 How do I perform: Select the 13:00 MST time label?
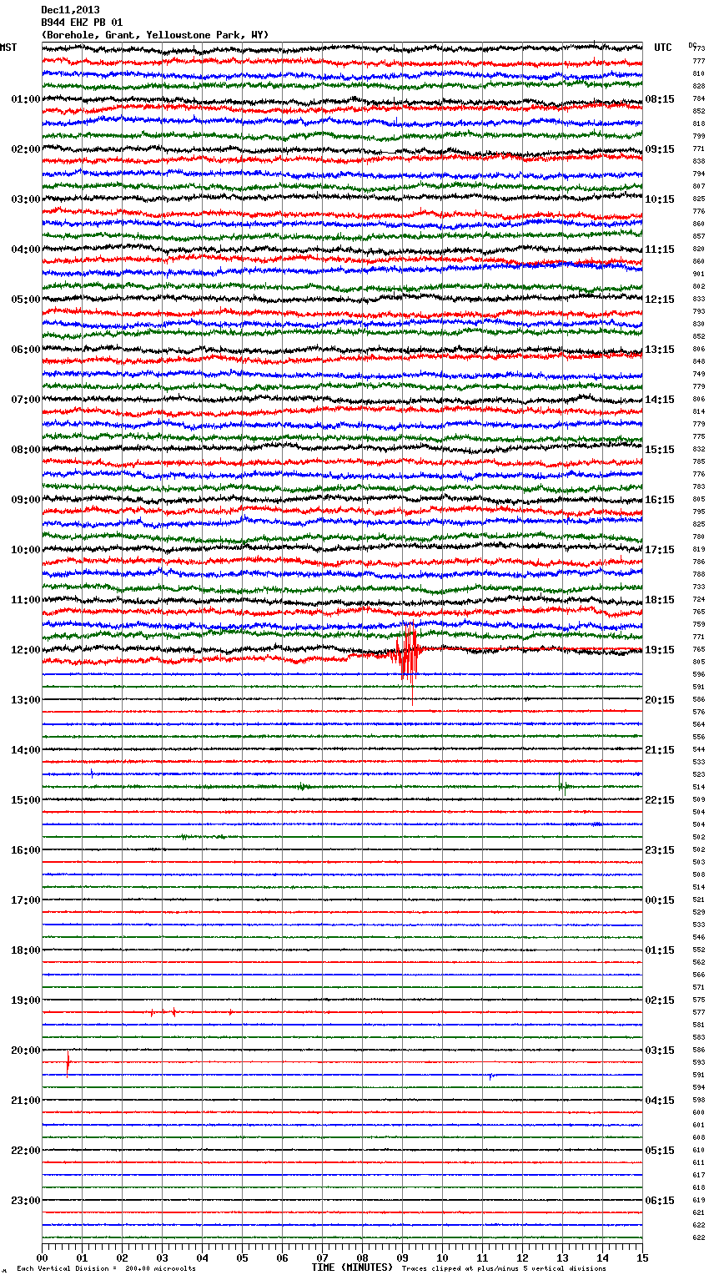pyautogui.click(x=26, y=700)
